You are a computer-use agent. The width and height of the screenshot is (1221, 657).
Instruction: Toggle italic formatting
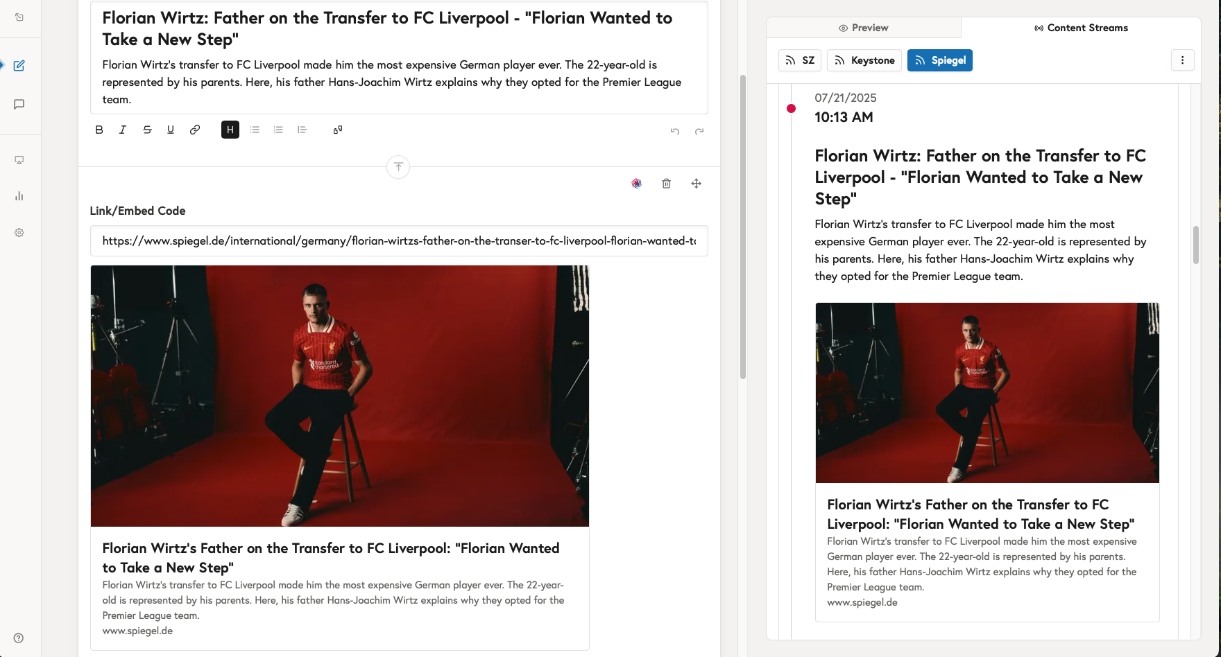(x=123, y=130)
